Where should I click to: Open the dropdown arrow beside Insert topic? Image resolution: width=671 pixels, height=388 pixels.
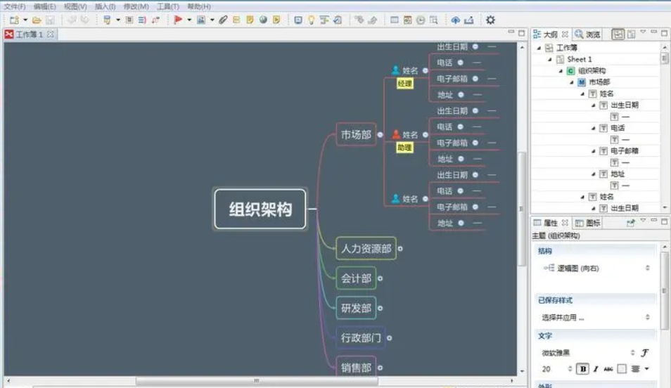click(118, 20)
